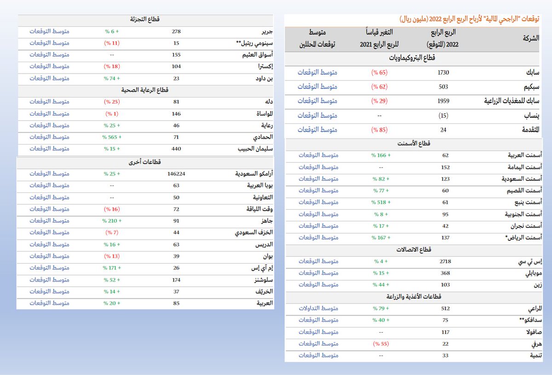
Task: Select the green '+ 210 %' for جاهز
Action: pos(112,221)
